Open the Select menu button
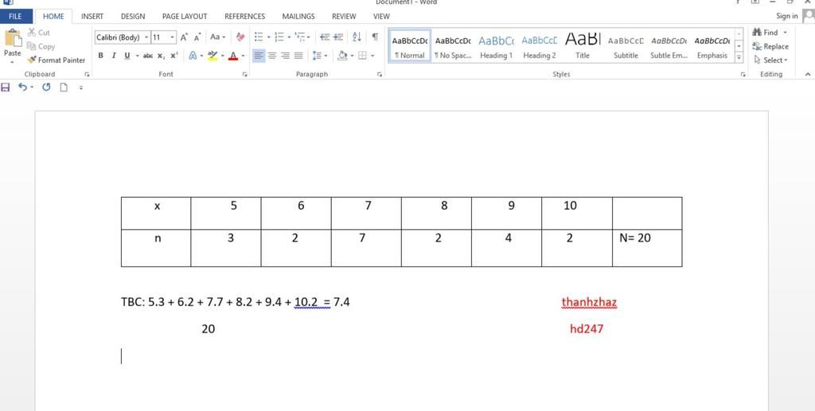The height and width of the screenshot is (411, 815). 770,60
